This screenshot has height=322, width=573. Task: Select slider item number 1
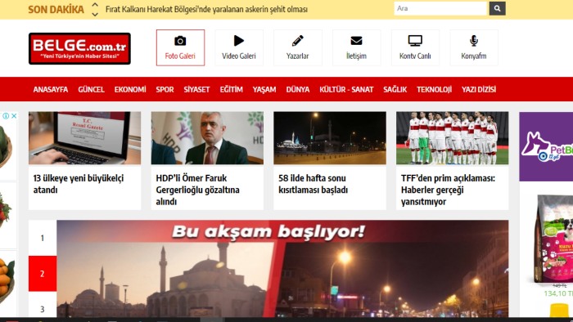(x=43, y=238)
